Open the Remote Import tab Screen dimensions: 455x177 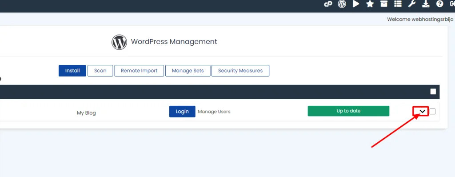[139, 71]
